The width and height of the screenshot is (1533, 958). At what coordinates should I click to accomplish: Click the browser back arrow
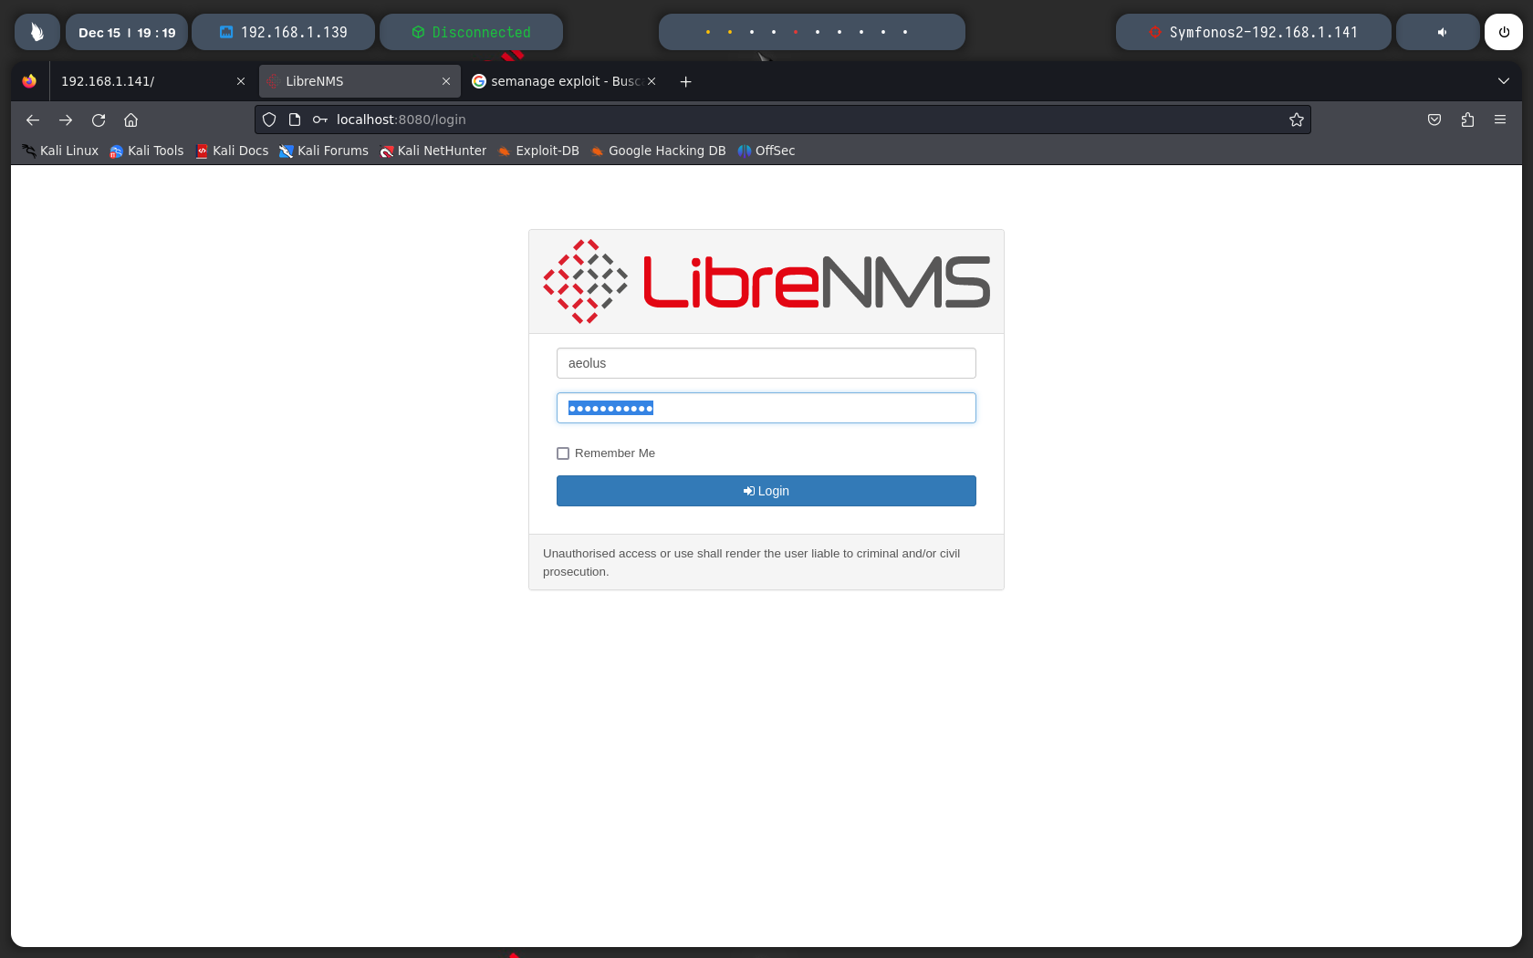tap(33, 120)
